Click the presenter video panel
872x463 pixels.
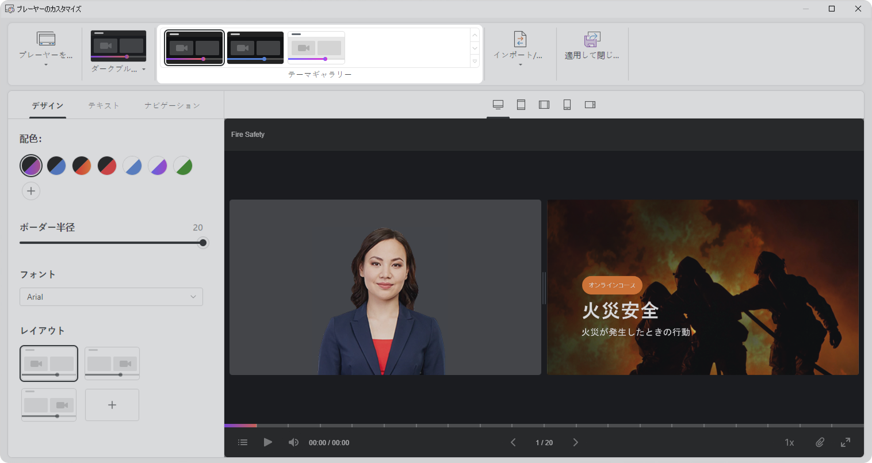pos(385,287)
